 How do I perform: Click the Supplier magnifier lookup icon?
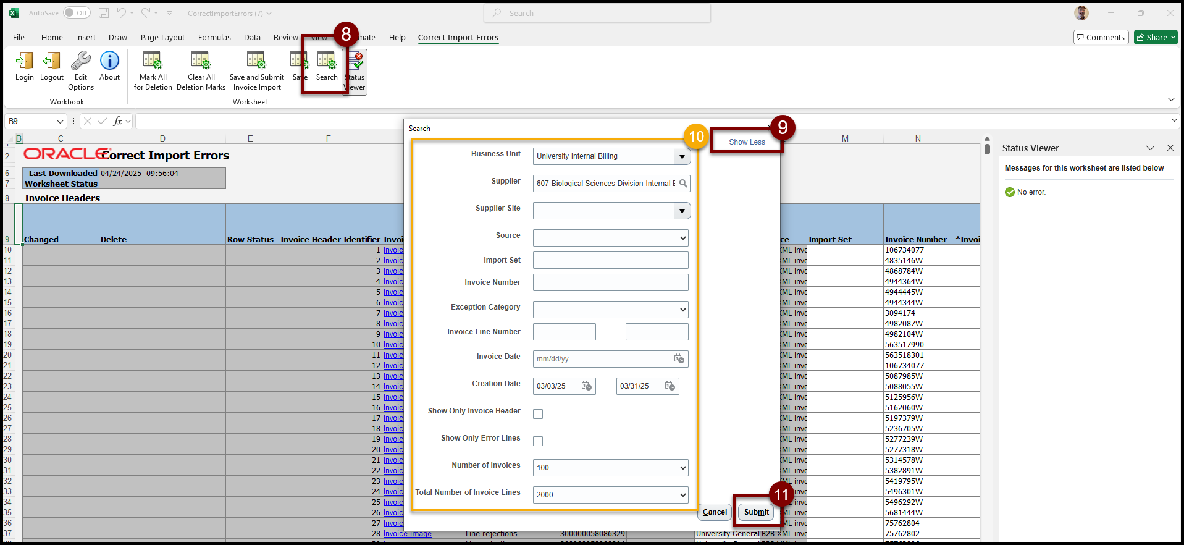coord(683,184)
